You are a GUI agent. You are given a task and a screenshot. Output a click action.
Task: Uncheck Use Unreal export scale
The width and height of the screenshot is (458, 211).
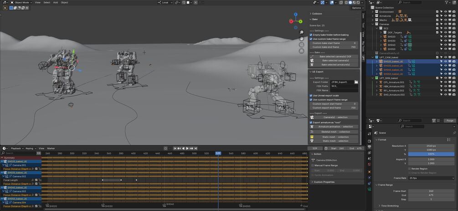pos(311,95)
